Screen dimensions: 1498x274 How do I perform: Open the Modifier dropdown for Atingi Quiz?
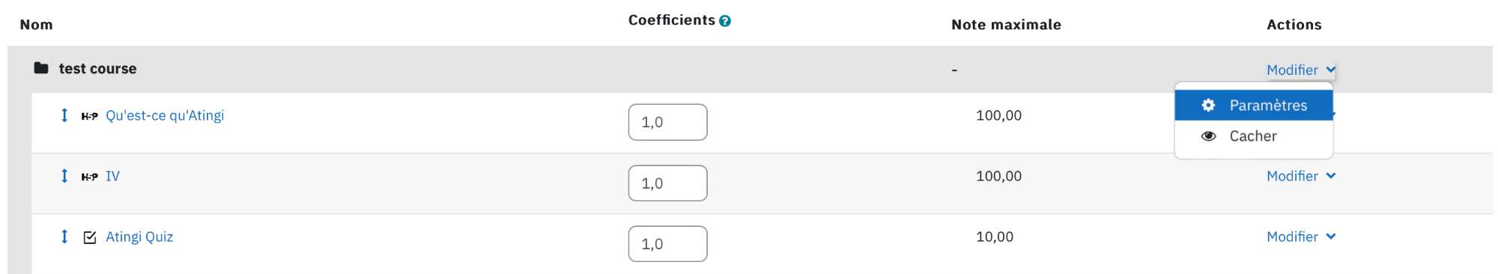coord(1301,237)
